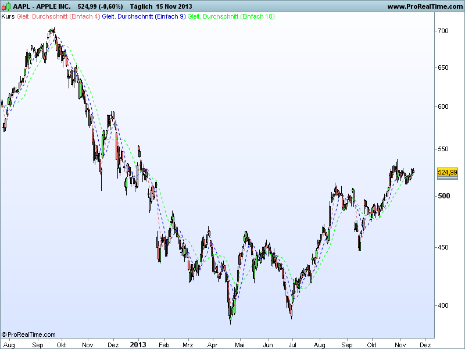Viewport: 465px width, 349px height.
Task: Click the yellow 524,99 current price tag
Action: click(447, 172)
